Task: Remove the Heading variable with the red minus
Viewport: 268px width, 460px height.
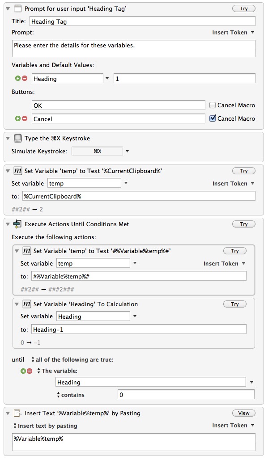Action: click(x=25, y=78)
